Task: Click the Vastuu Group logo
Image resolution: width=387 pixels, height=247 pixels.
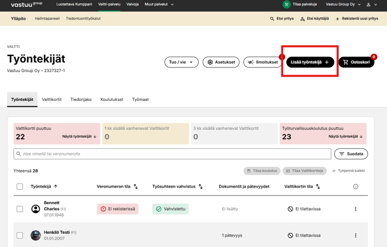Action: coord(27,4)
